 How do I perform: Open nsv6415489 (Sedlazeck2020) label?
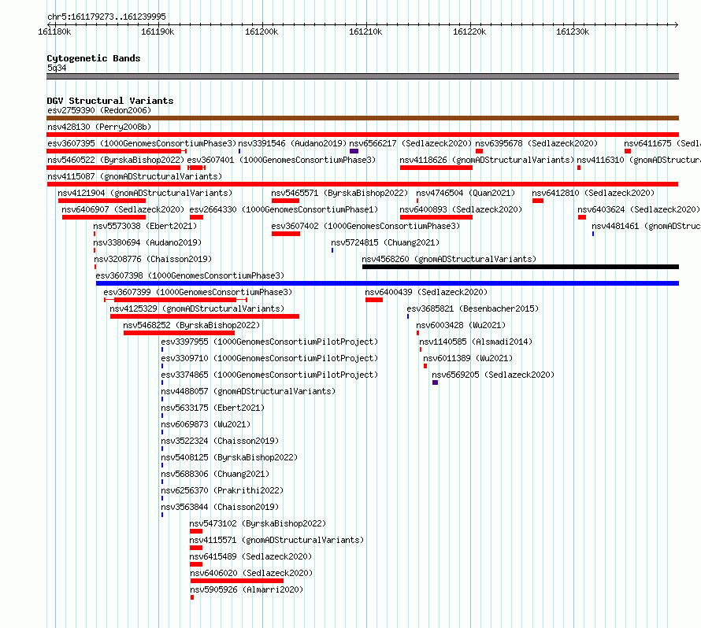click(250, 556)
